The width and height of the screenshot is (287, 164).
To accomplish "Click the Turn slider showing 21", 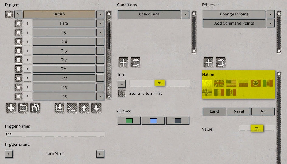I will [x=159, y=83].
